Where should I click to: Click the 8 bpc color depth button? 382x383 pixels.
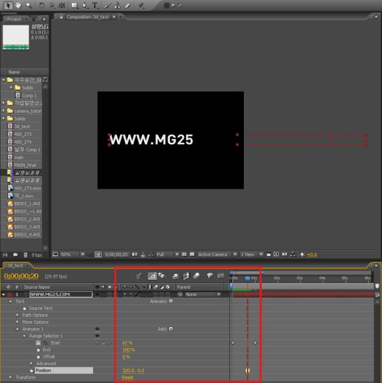[x=37, y=255]
